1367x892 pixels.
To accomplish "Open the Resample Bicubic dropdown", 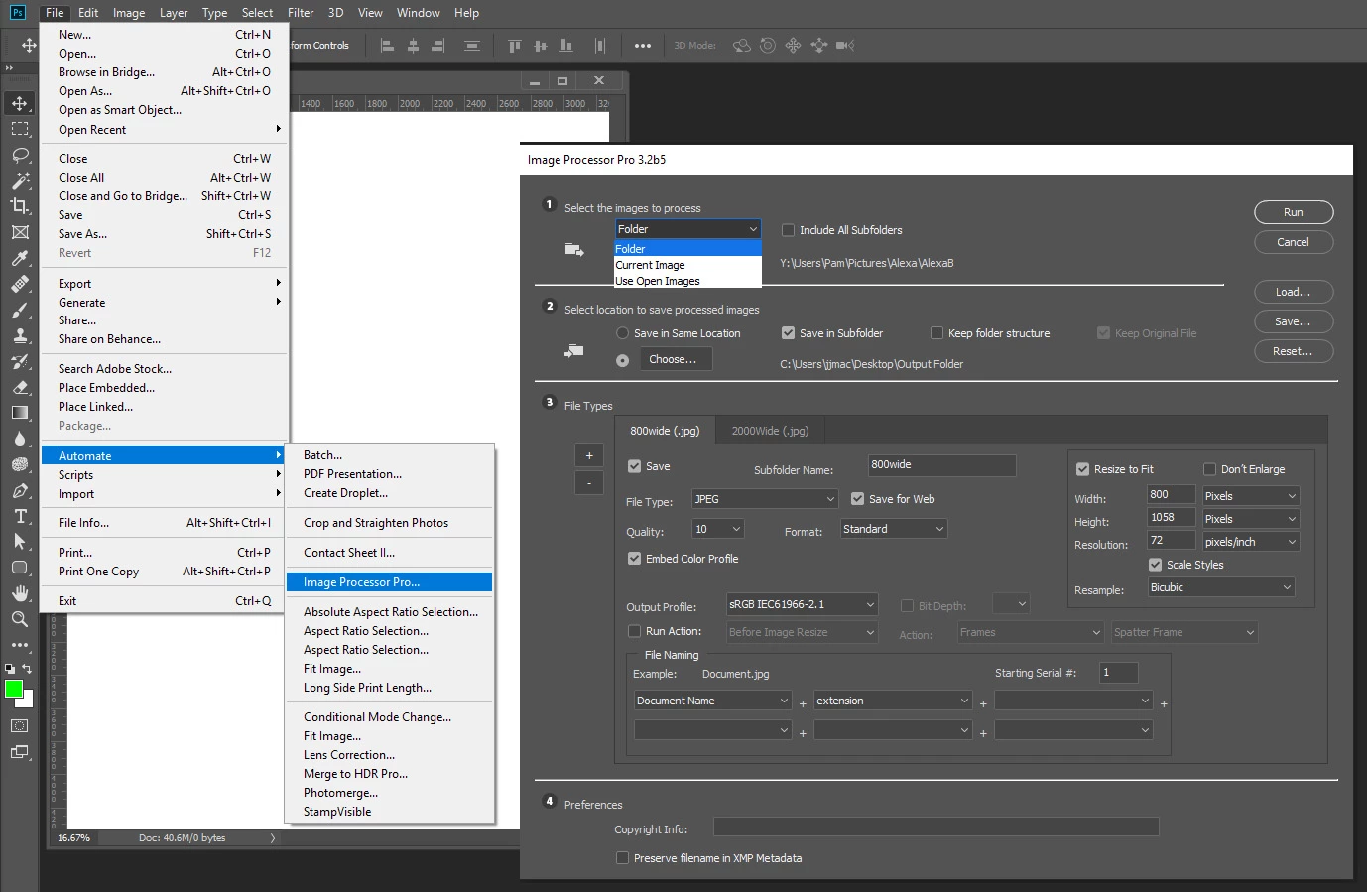I will click(x=1222, y=587).
